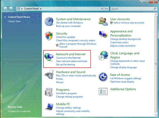
Task: Click the Uninstall a program link
Action: (x=66, y=93)
